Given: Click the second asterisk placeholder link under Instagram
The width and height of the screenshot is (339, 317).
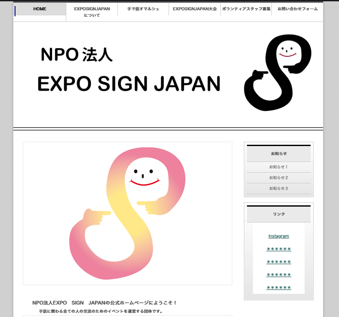Looking at the screenshot, I should pos(278,262).
